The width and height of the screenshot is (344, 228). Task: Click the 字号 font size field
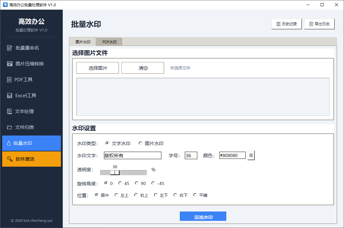click(x=191, y=155)
